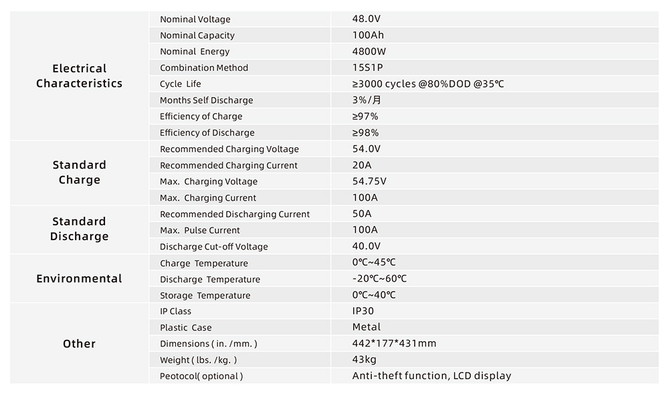Select the 54.0V recommended charging voltage
The width and height of the screenshot is (669, 394).
pyautogui.click(x=366, y=149)
